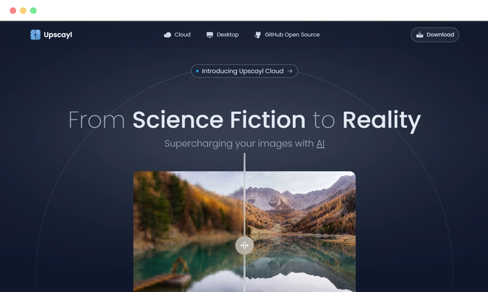Click the sharp right half of image
The image size is (488, 292).
coord(300,232)
